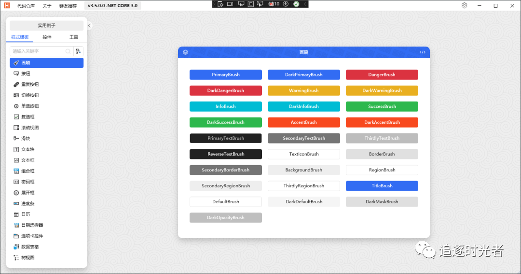
Task: Switch to the 控件 tab
Action: [47, 37]
